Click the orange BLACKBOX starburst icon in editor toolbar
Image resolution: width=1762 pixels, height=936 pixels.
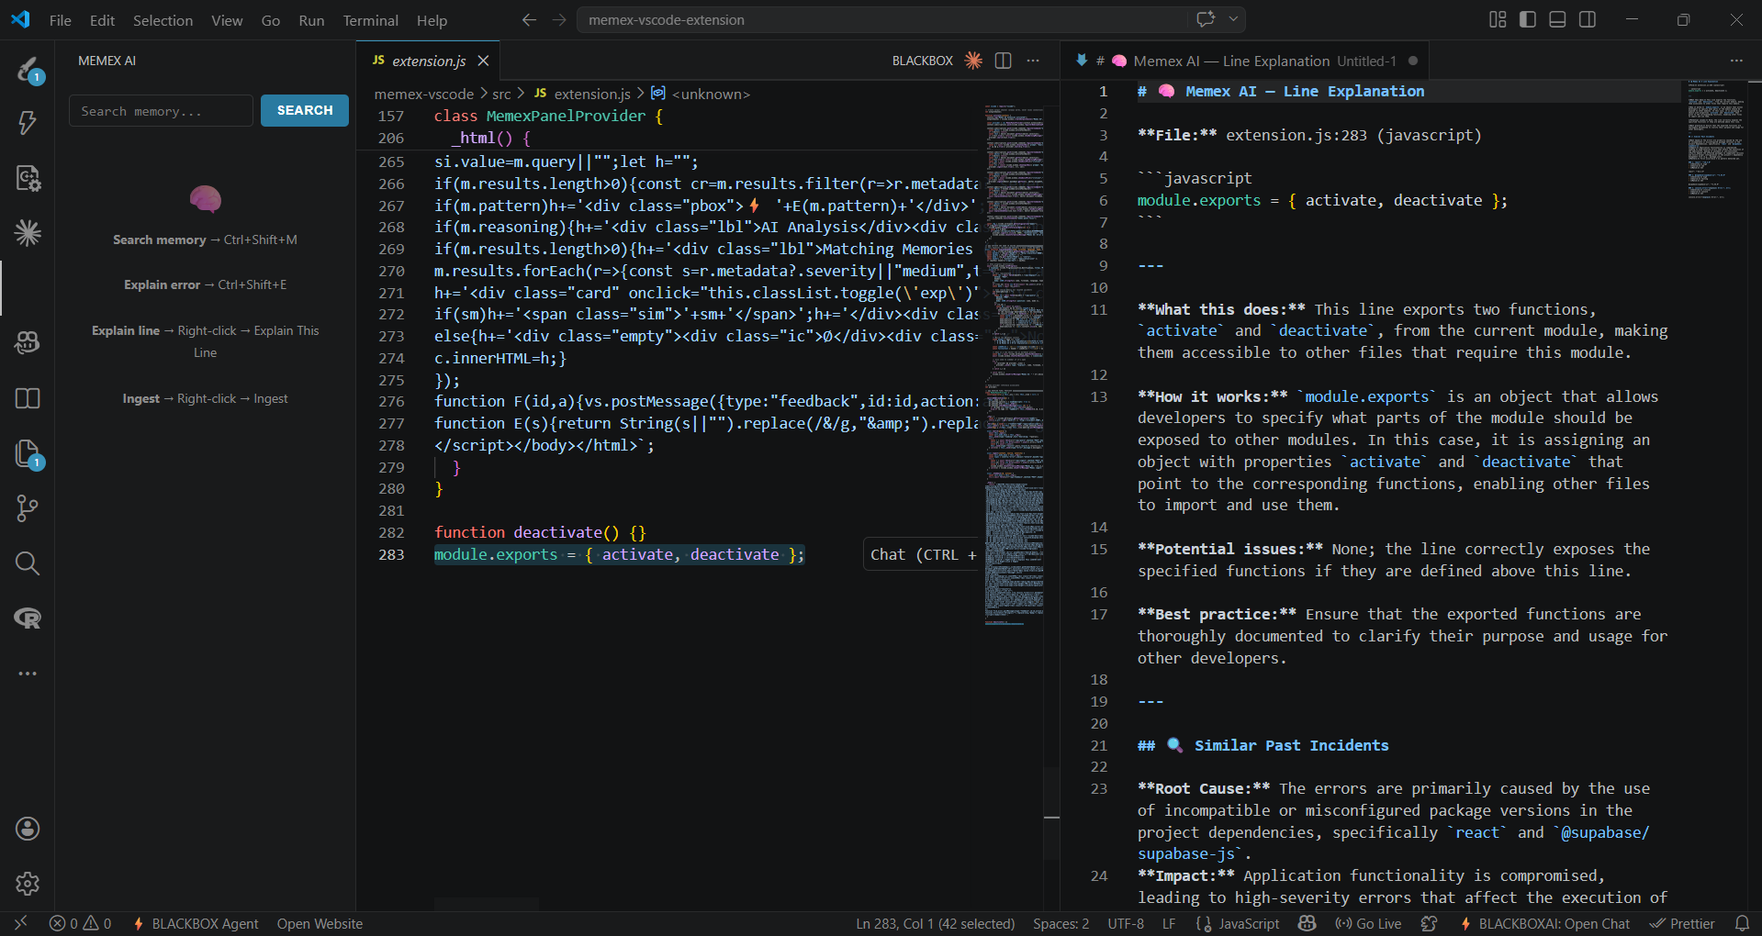pos(973,61)
